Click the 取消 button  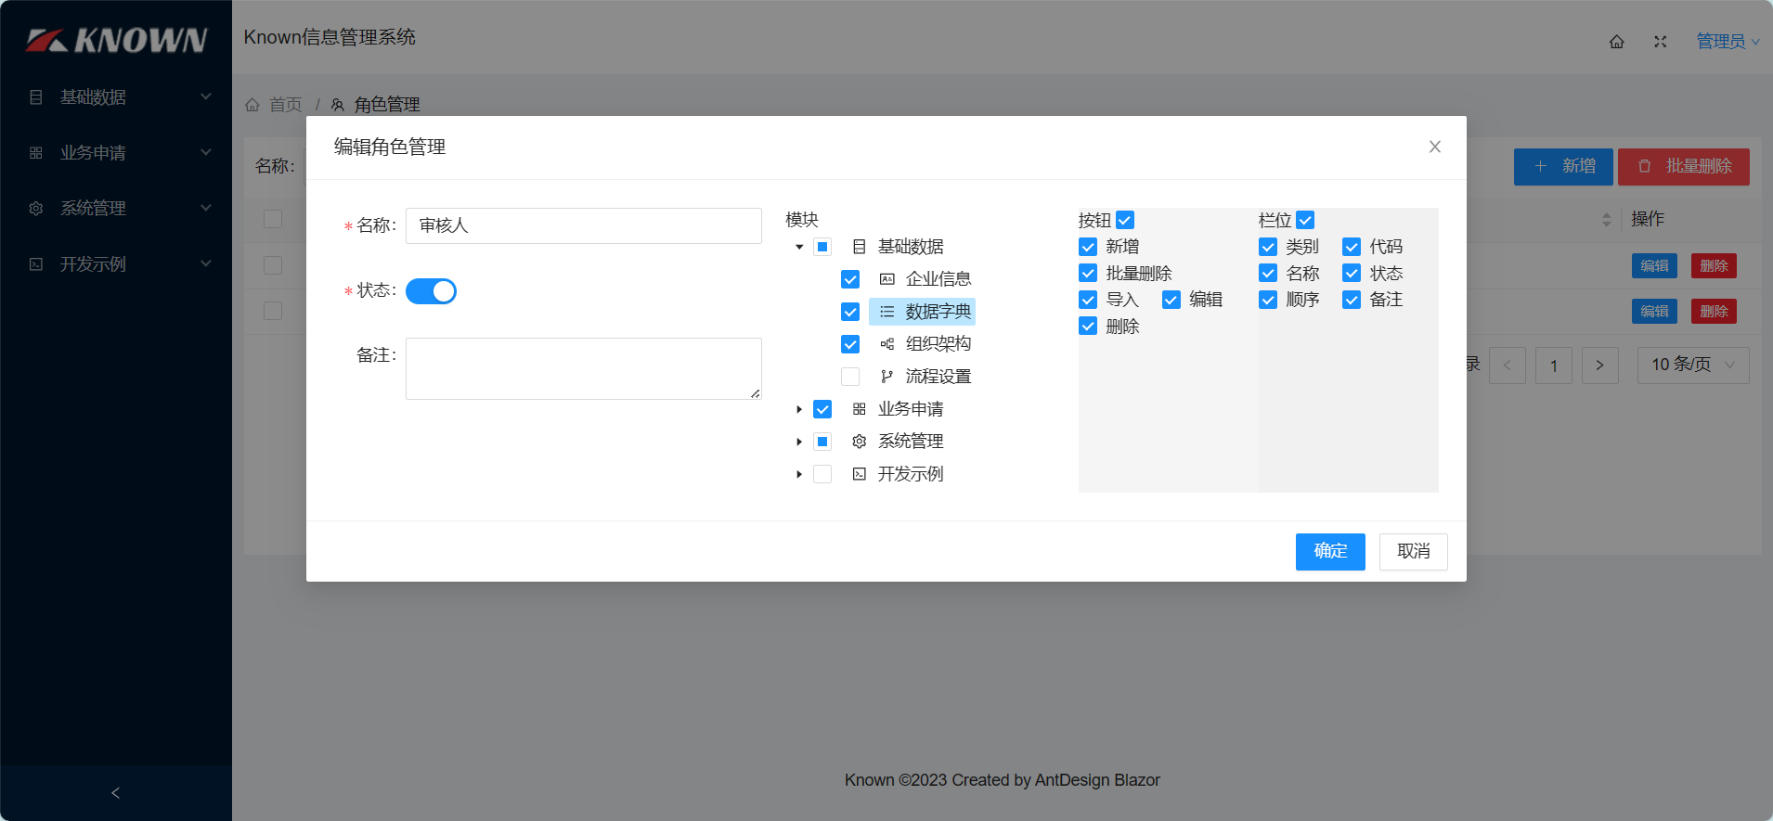click(1413, 551)
